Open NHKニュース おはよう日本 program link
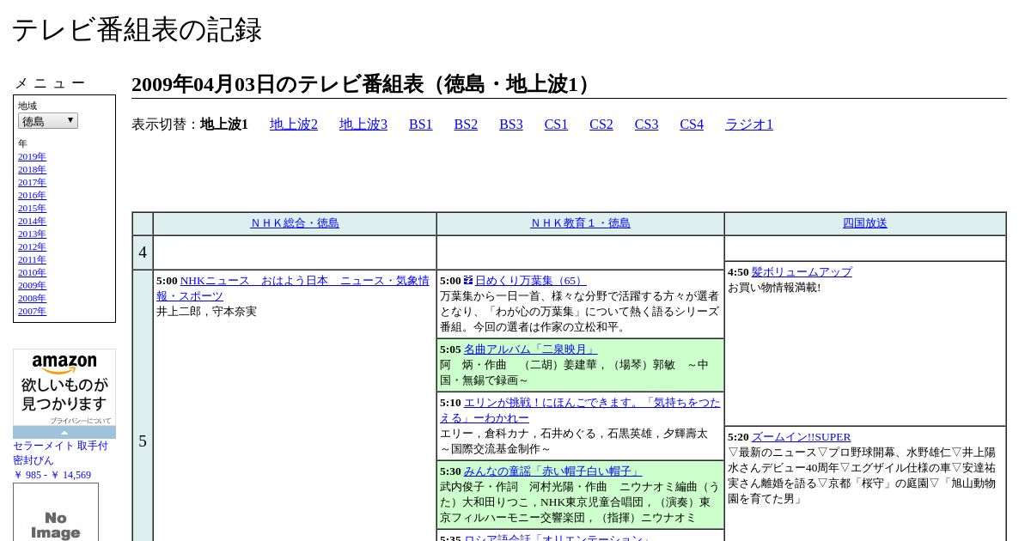Image resolution: width=1031 pixels, height=541 pixels. (293, 289)
